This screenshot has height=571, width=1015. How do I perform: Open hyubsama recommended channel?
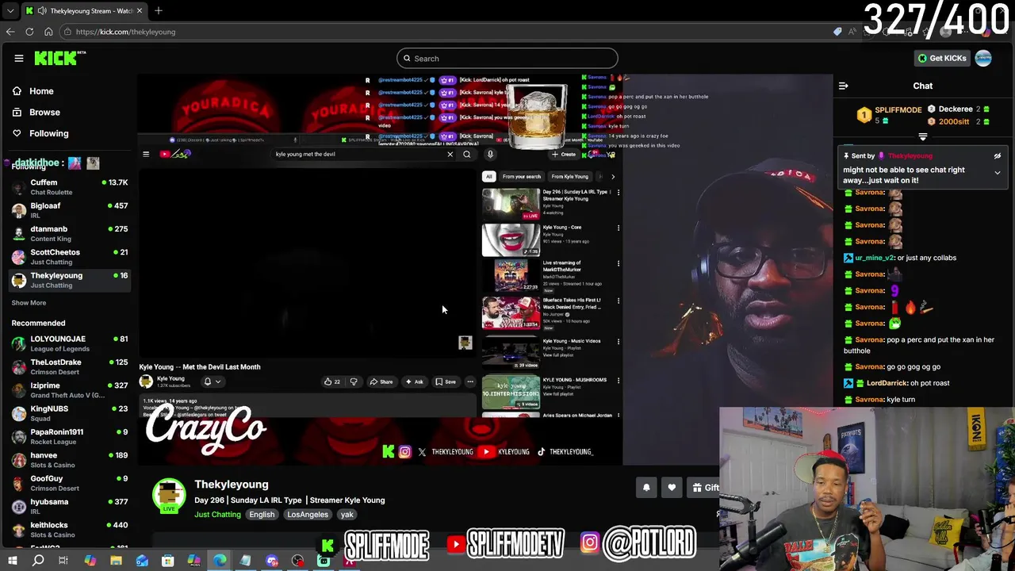pos(69,507)
